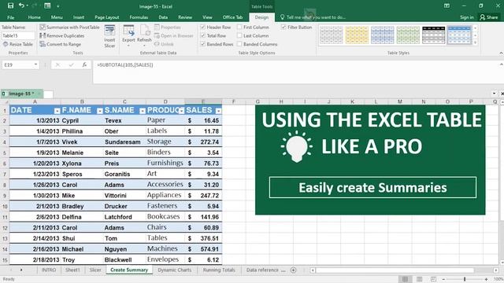Toggle the Banded Rows checkbox
504x283 pixels.
pyautogui.click(x=203, y=44)
